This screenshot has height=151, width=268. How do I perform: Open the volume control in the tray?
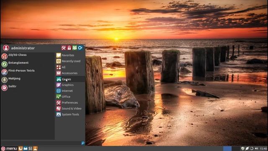(x=256, y=148)
